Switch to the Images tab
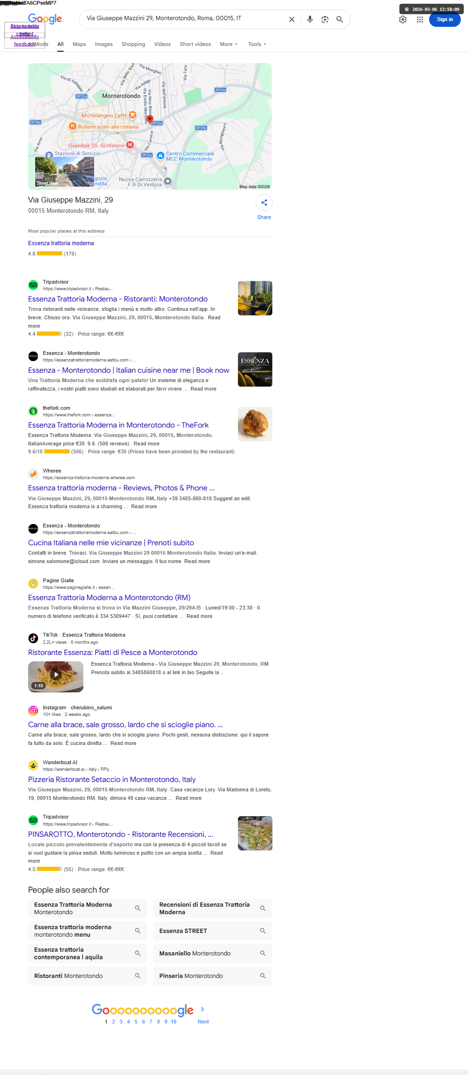This screenshot has width=474, height=1075. click(104, 44)
